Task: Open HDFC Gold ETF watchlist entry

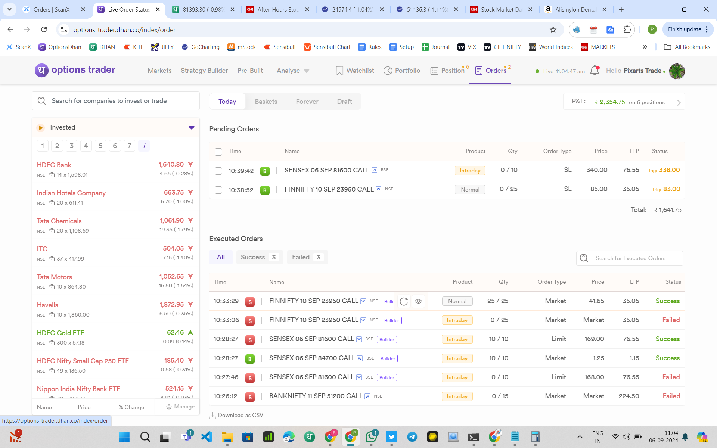Action: [115, 337]
